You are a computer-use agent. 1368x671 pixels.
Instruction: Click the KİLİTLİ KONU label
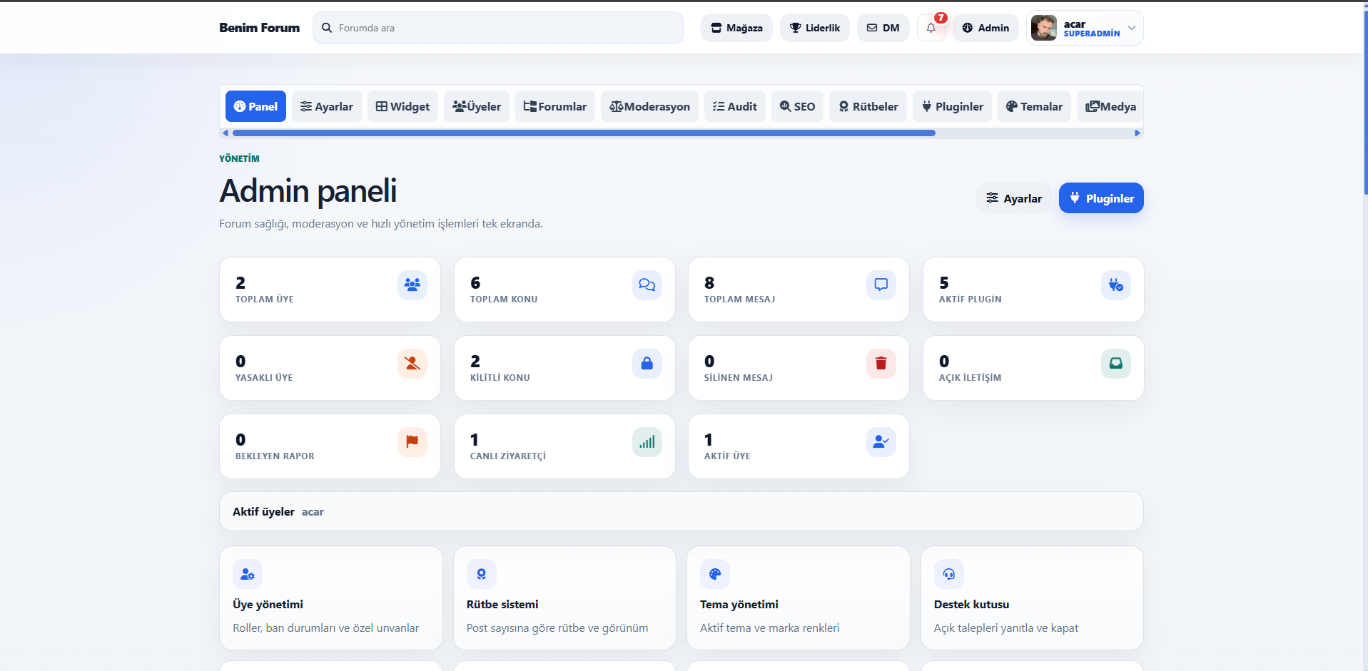tap(500, 378)
